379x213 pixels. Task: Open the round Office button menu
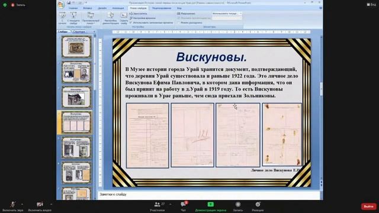coord(61,5)
